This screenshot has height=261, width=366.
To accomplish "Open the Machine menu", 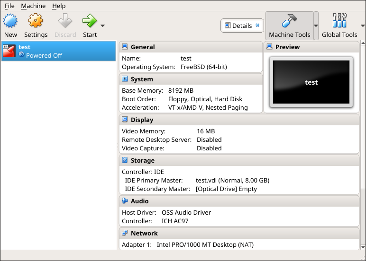I will [33, 6].
